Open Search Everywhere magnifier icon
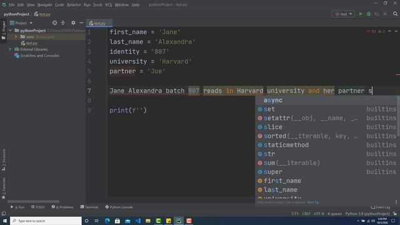400x225 pixels. pyautogui.click(x=395, y=14)
